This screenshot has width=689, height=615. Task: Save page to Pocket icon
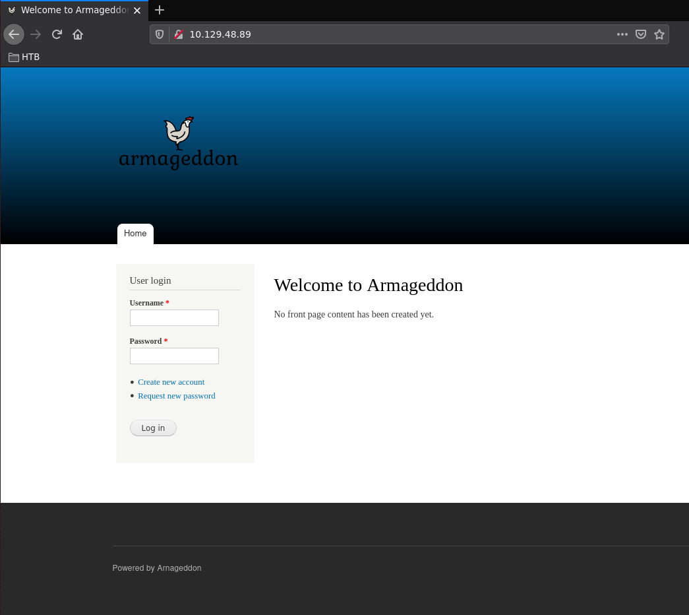pos(640,34)
